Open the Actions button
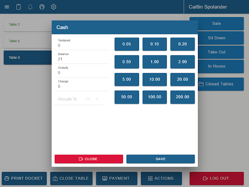The image size is (249, 187). pyautogui.click(x=161, y=178)
